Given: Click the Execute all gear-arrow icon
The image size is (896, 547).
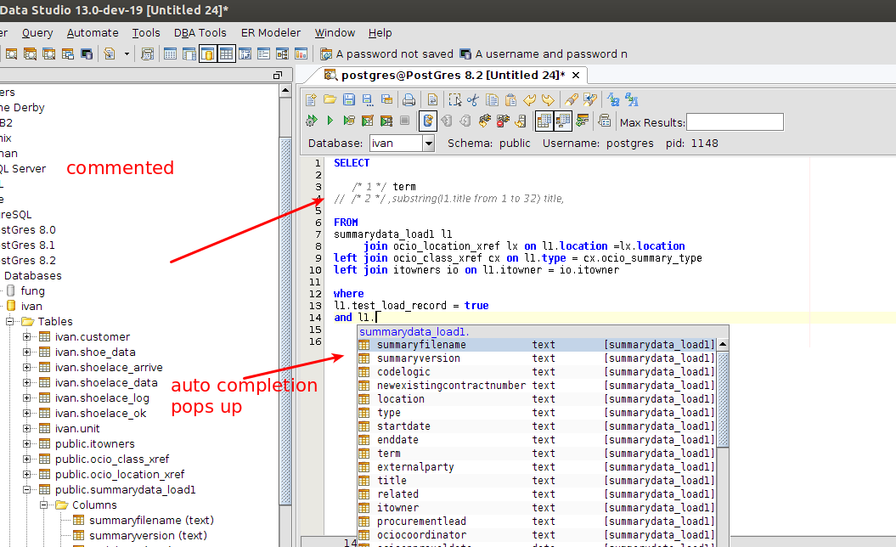Looking at the screenshot, I should coord(311,121).
